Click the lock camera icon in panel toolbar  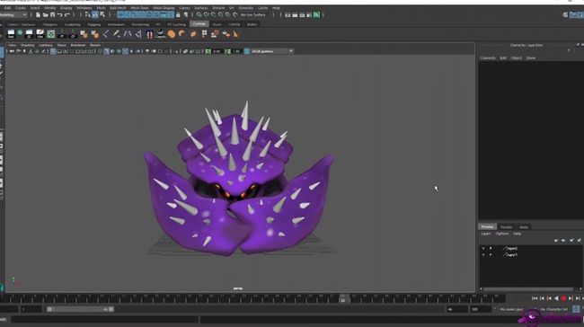(x=18, y=51)
